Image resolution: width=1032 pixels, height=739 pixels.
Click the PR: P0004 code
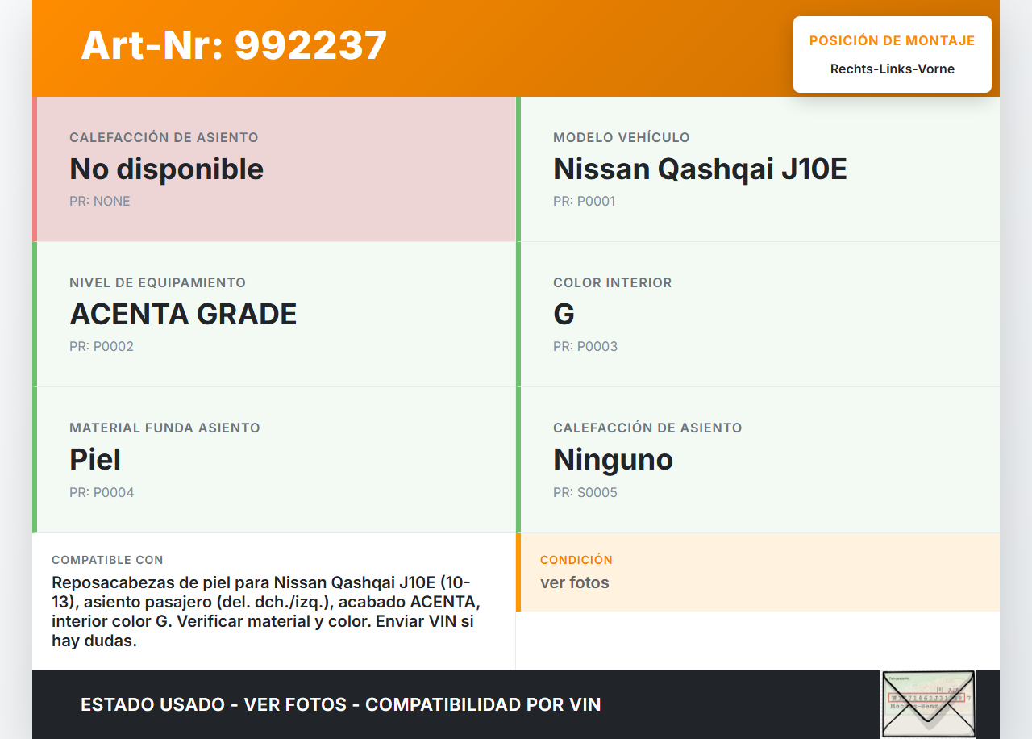(102, 492)
